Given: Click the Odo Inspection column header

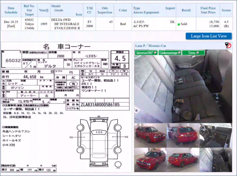Looking at the screenshot, I should coord(105,10).
